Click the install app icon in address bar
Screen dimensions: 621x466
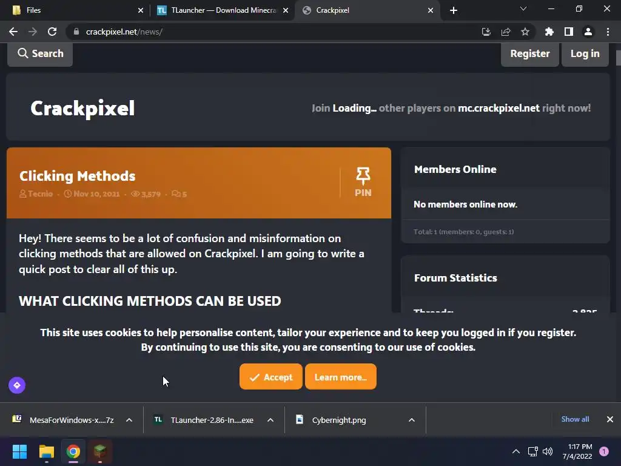coord(486,32)
